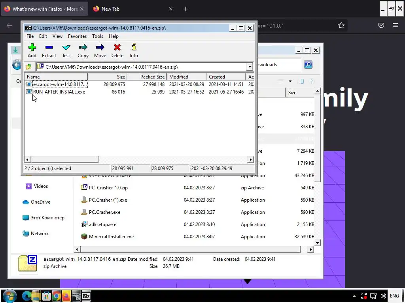Open the File menu in 7-Zip
Image resolution: width=405 pixels, height=303 pixels.
[x=30, y=36]
